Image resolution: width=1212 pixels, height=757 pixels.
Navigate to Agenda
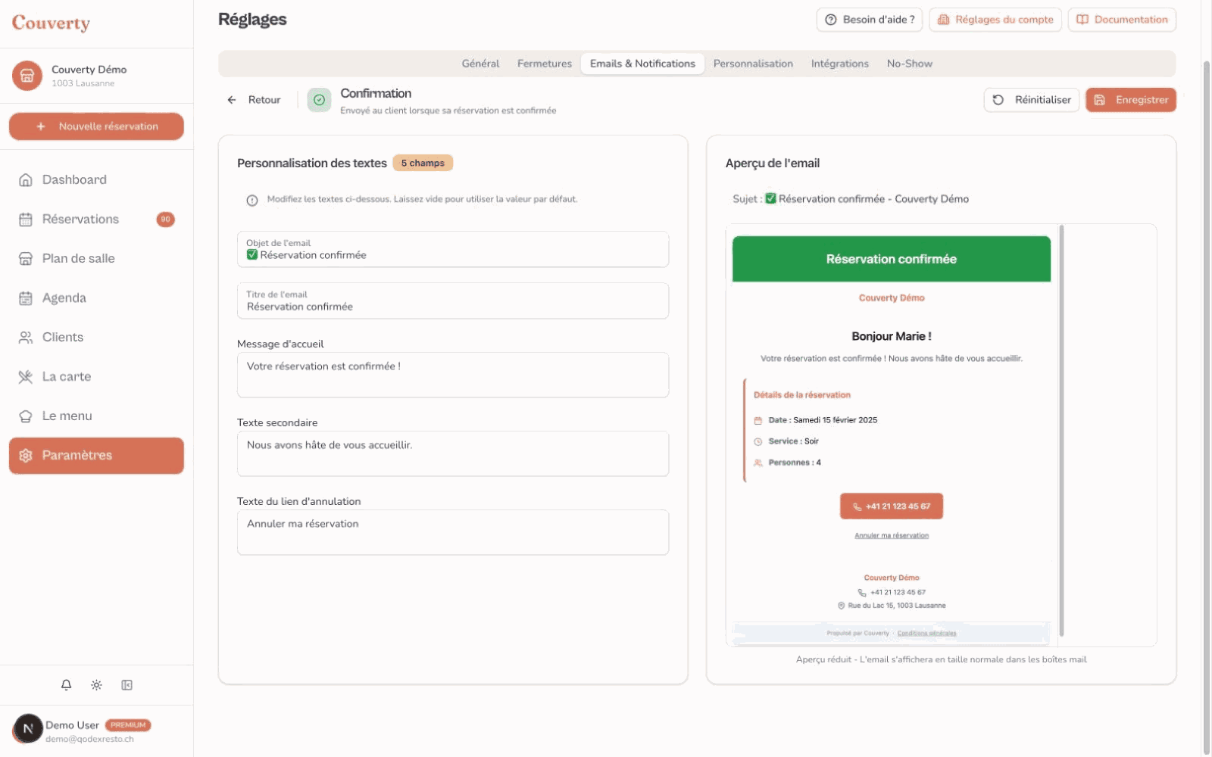coord(96,298)
